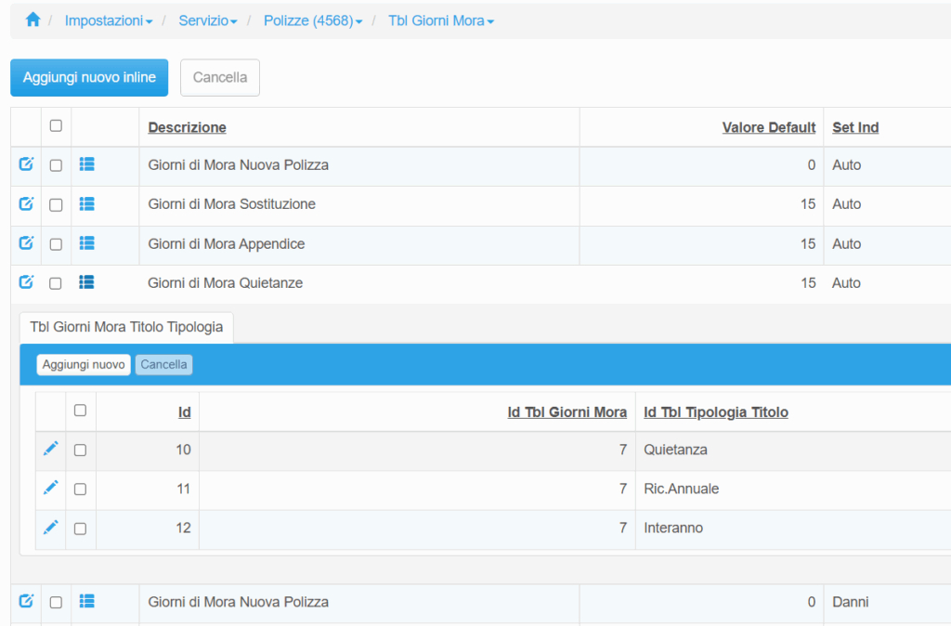Open the Tbl Giorni Mora dropdown

pyautogui.click(x=440, y=20)
